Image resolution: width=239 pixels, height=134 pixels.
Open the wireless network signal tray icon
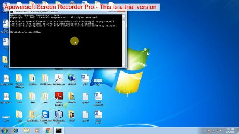point(213,131)
